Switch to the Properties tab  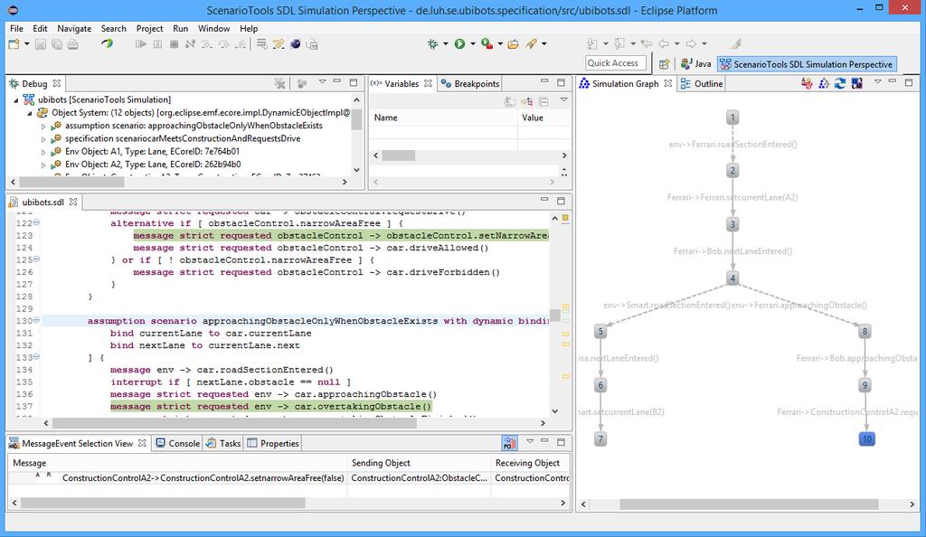pos(273,443)
